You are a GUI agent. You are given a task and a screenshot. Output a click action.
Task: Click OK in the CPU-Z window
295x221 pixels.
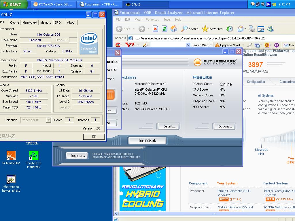(94, 137)
